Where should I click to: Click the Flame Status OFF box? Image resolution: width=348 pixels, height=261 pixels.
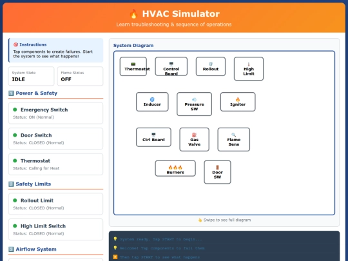(x=80, y=76)
